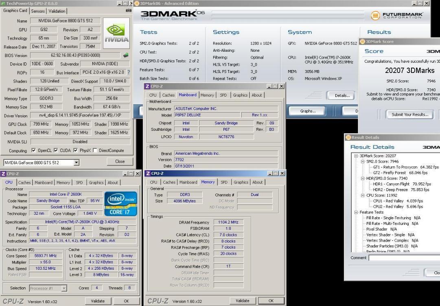The width and height of the screenshot is (440, 306).
Task: Click the GPU Clock value 799 MHz
Action: [x=41, y=124]
